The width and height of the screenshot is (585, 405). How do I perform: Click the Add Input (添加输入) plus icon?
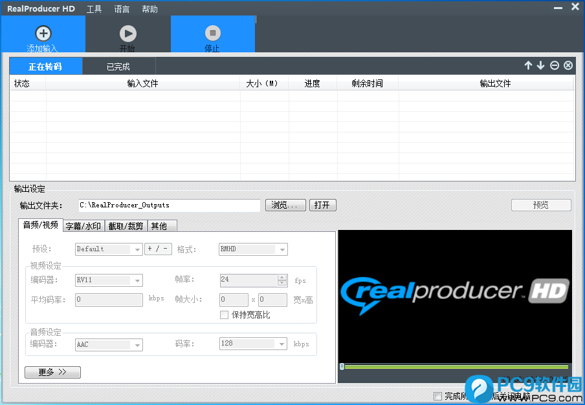[43, 34]
